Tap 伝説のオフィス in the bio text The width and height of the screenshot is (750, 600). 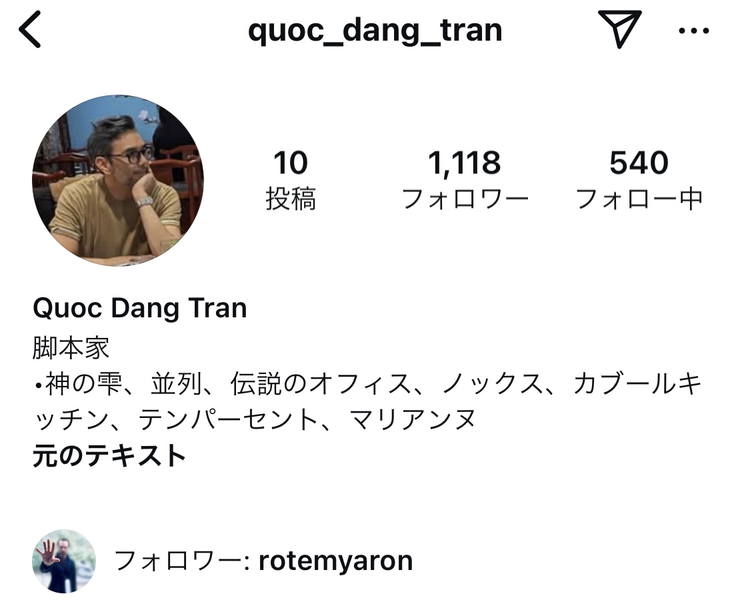pos(321,384)
